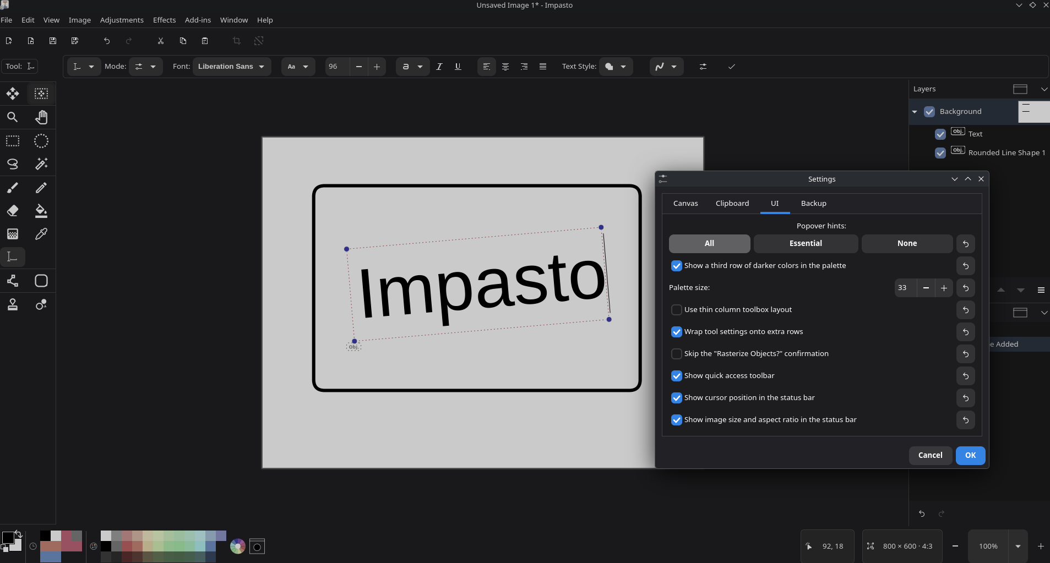
Task: Open the Font dropdown Liberation Sans
Action: tap(232, 67)
